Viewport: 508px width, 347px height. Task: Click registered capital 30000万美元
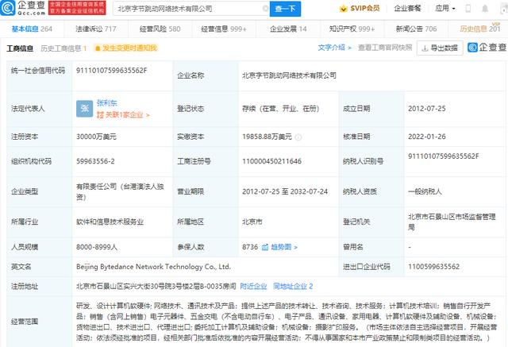click(96, 137)
